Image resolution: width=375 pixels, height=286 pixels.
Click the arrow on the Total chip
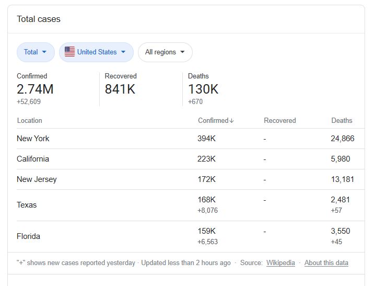44,52
